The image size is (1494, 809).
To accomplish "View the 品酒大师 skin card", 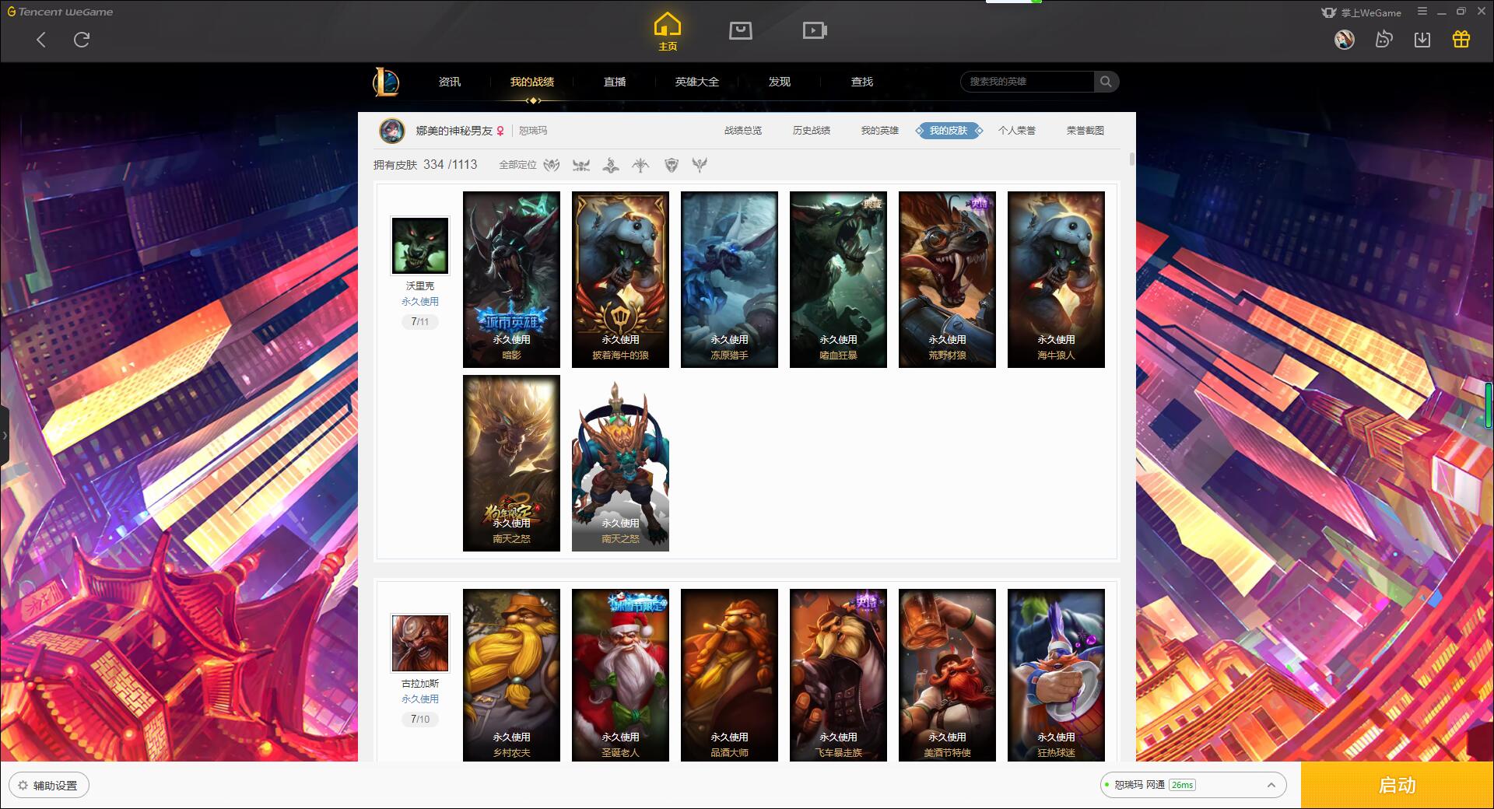I will [x=729, y=674].
